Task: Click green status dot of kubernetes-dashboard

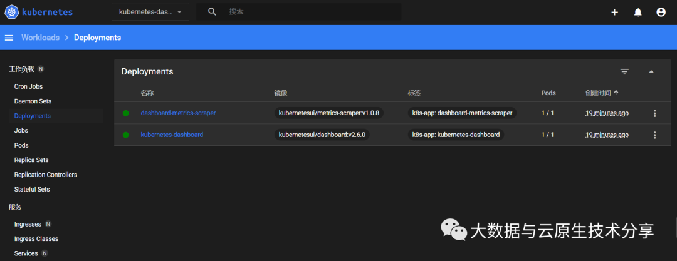Action: tap(125, 135)
